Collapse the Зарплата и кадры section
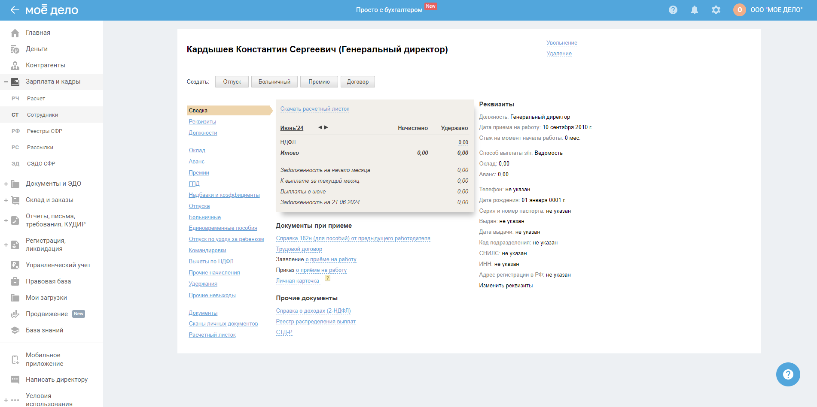The height and width of the screenshot is (407, 817). click(x=6, y=82)
